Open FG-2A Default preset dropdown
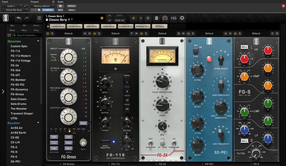This screenshot has width=286, height=166. click(x=162, y=33)
